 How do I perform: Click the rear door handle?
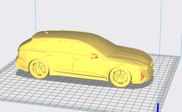tap(50, 56)
